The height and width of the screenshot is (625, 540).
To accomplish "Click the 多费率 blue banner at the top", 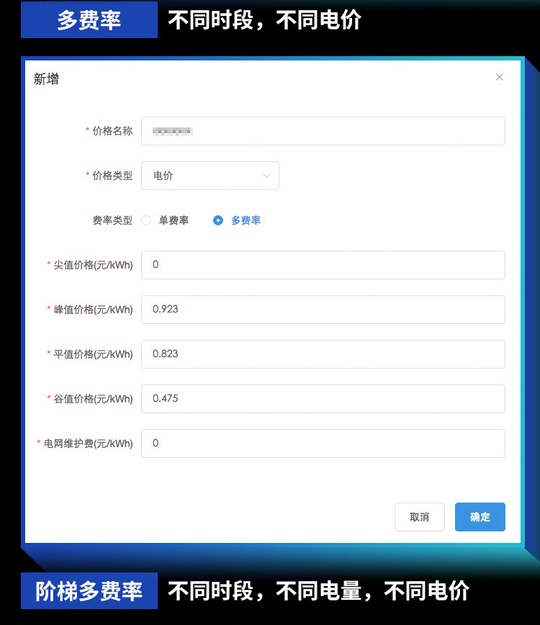I will (x=89, y=20).
